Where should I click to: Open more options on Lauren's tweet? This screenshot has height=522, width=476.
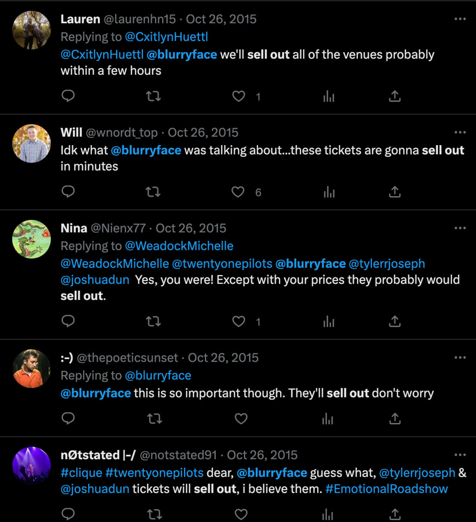460,19
